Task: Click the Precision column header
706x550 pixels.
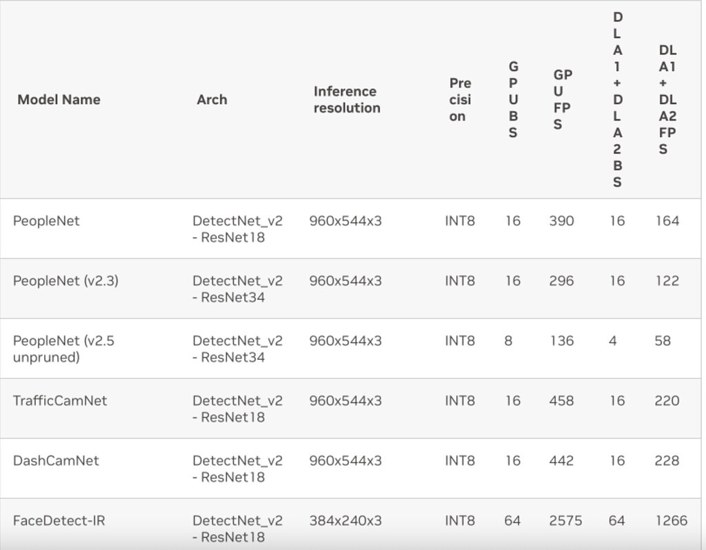Action: (460, 99)
